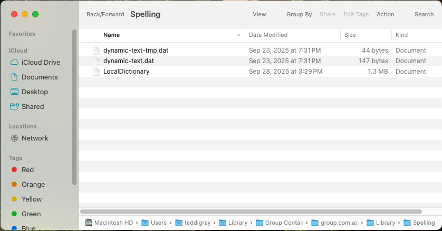
Task: Sort by Date Modified column header
Action: click(x=268, y=35)
